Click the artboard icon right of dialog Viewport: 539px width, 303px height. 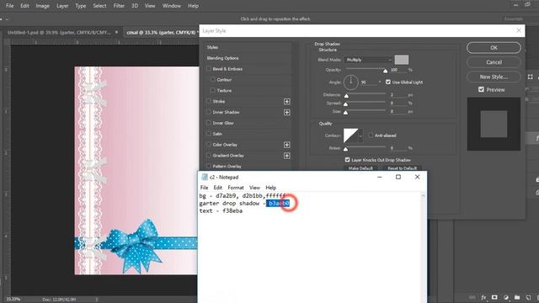(x=530, y=77)
